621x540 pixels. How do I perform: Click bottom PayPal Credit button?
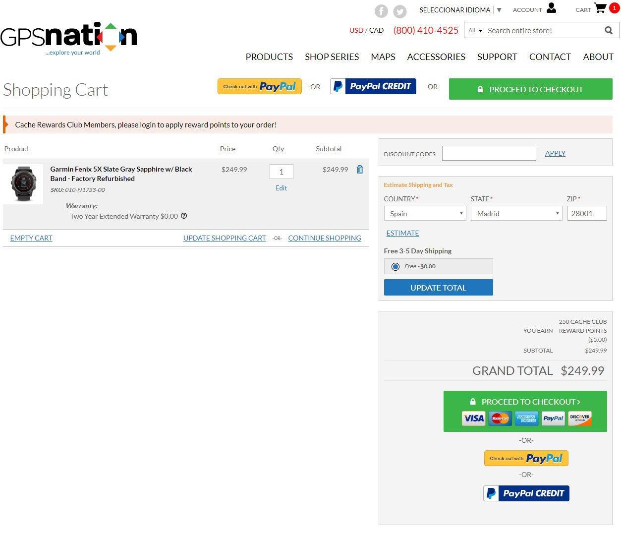tap(526, 493)
